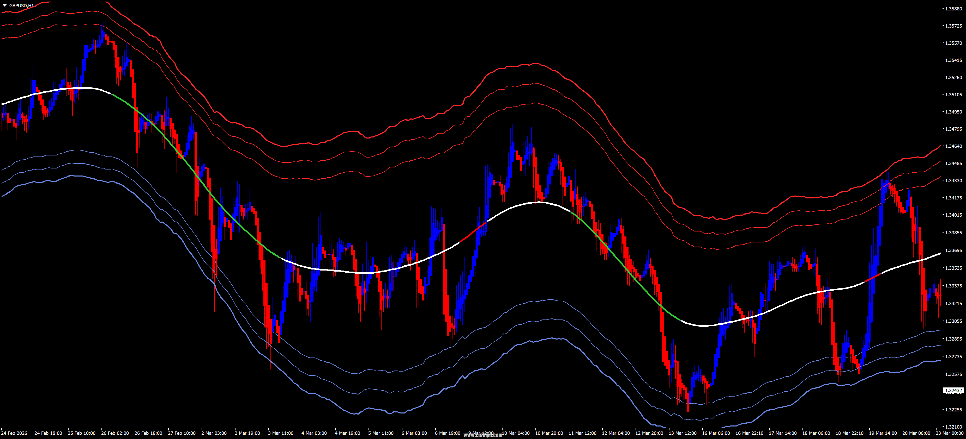Click the 1.32895 price axis label
This screenshot has width=966, height=439.
point(954,339)
